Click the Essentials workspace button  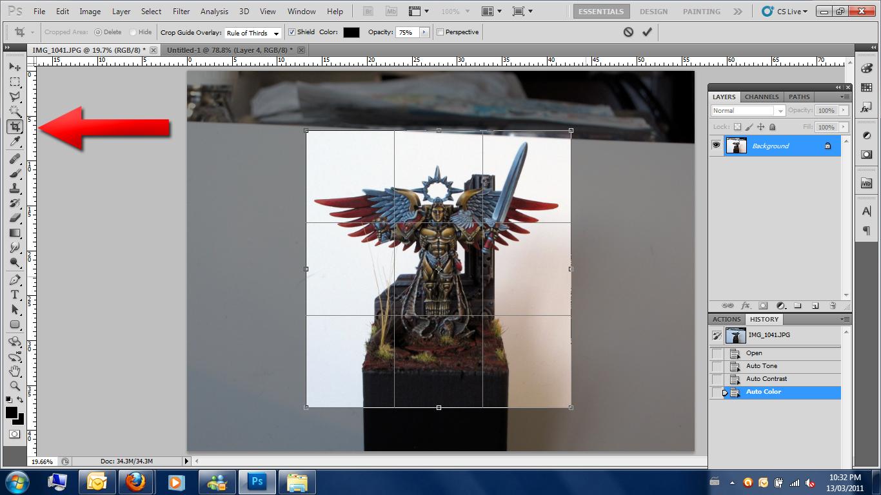point(601,12)
